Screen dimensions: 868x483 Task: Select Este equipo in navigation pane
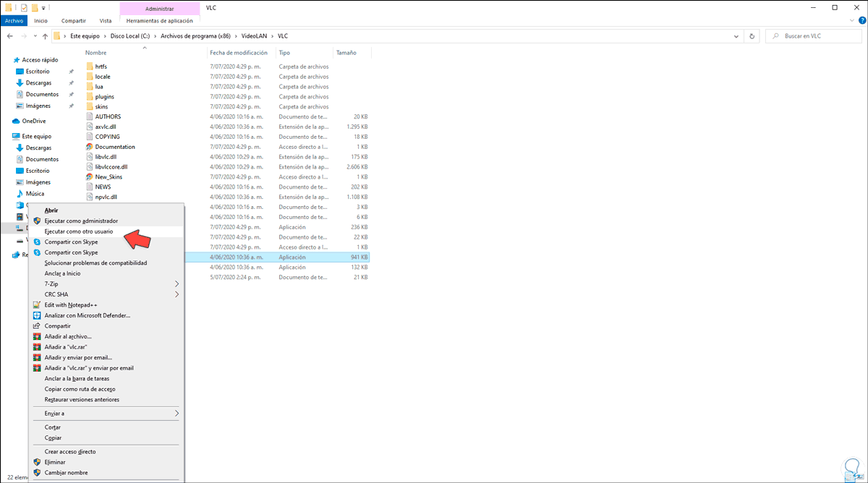36,136
